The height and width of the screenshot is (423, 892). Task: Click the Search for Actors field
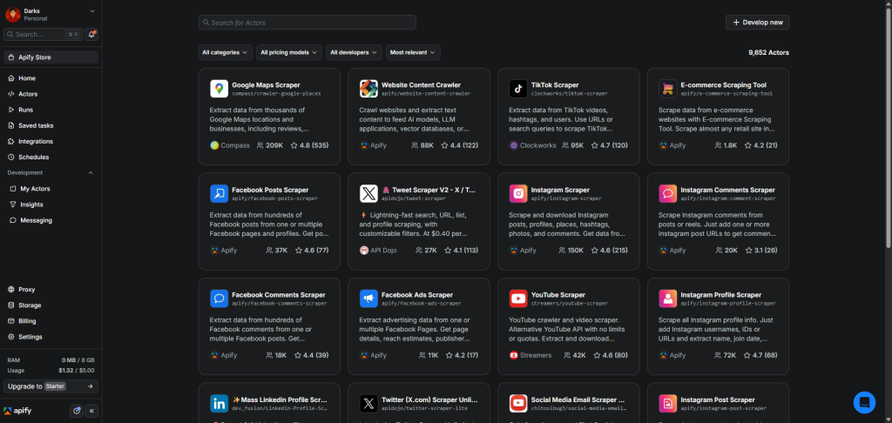coord(307,22)
